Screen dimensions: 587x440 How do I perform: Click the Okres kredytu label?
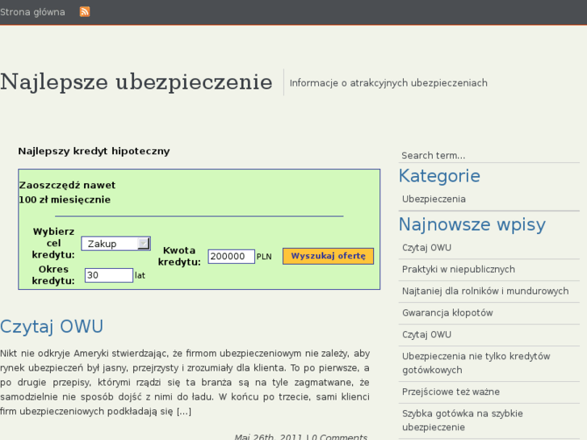coord(53,274)
